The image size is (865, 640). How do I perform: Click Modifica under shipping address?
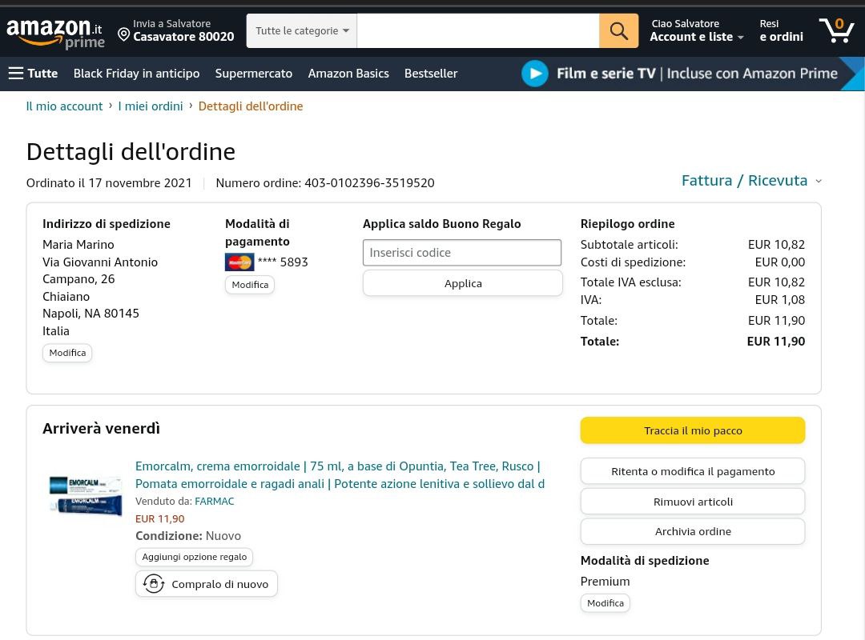67,353
